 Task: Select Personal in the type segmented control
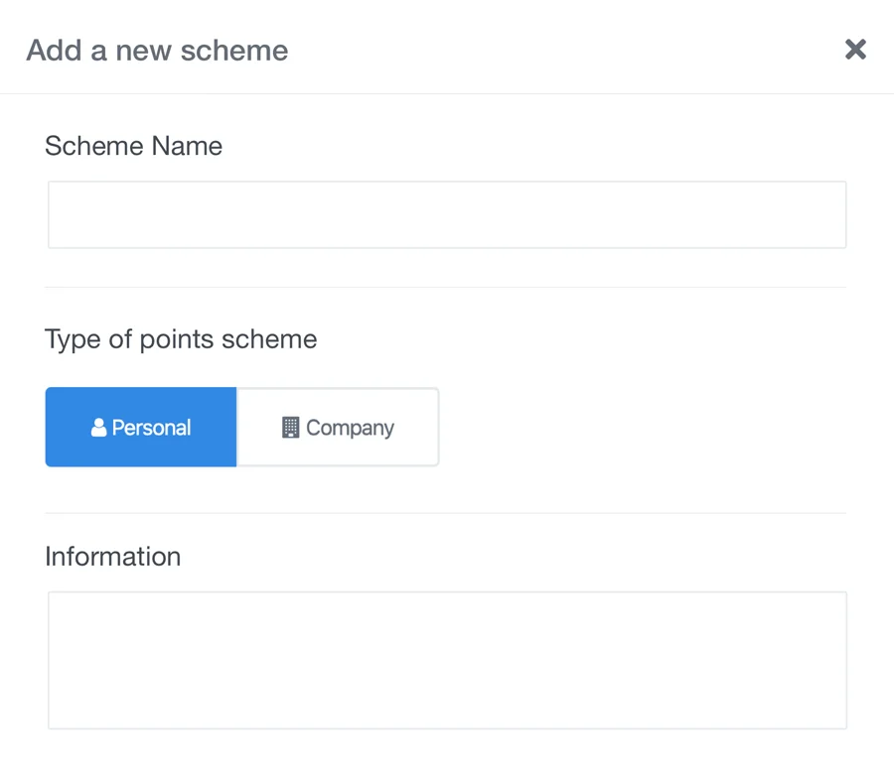[x=140, y=427]
